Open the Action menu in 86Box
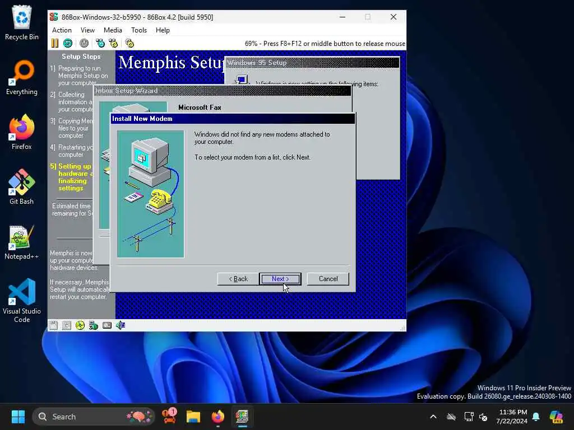Screen dimensions: 574x430 coord(62,30)
